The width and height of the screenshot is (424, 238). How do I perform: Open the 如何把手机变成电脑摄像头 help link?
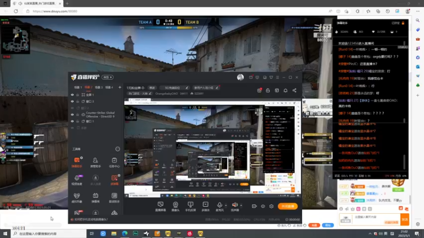click(x=91, y=219)
